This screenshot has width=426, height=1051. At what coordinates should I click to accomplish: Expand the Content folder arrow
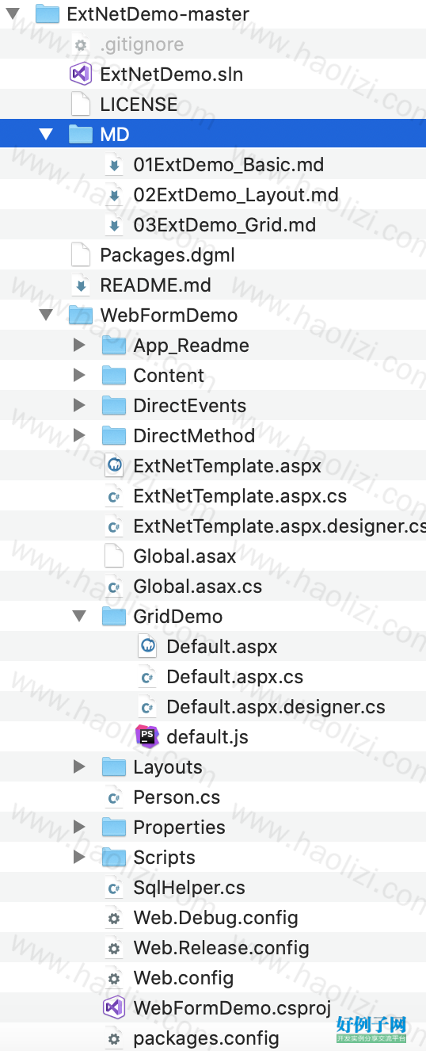click(79, 376)
